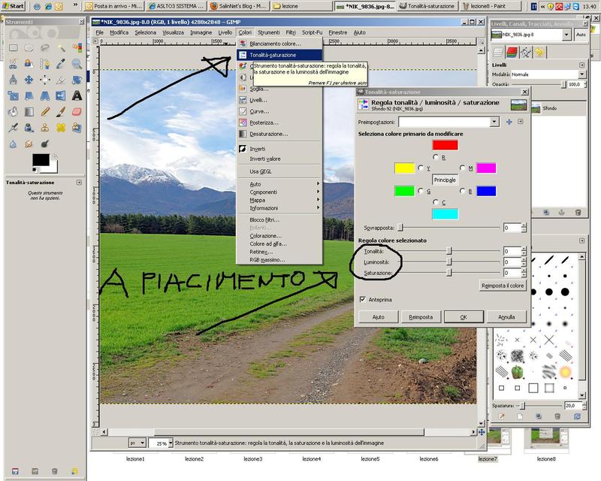
Task: Choose Desaturazione from the Colori menu
Action: pos(267,134)
